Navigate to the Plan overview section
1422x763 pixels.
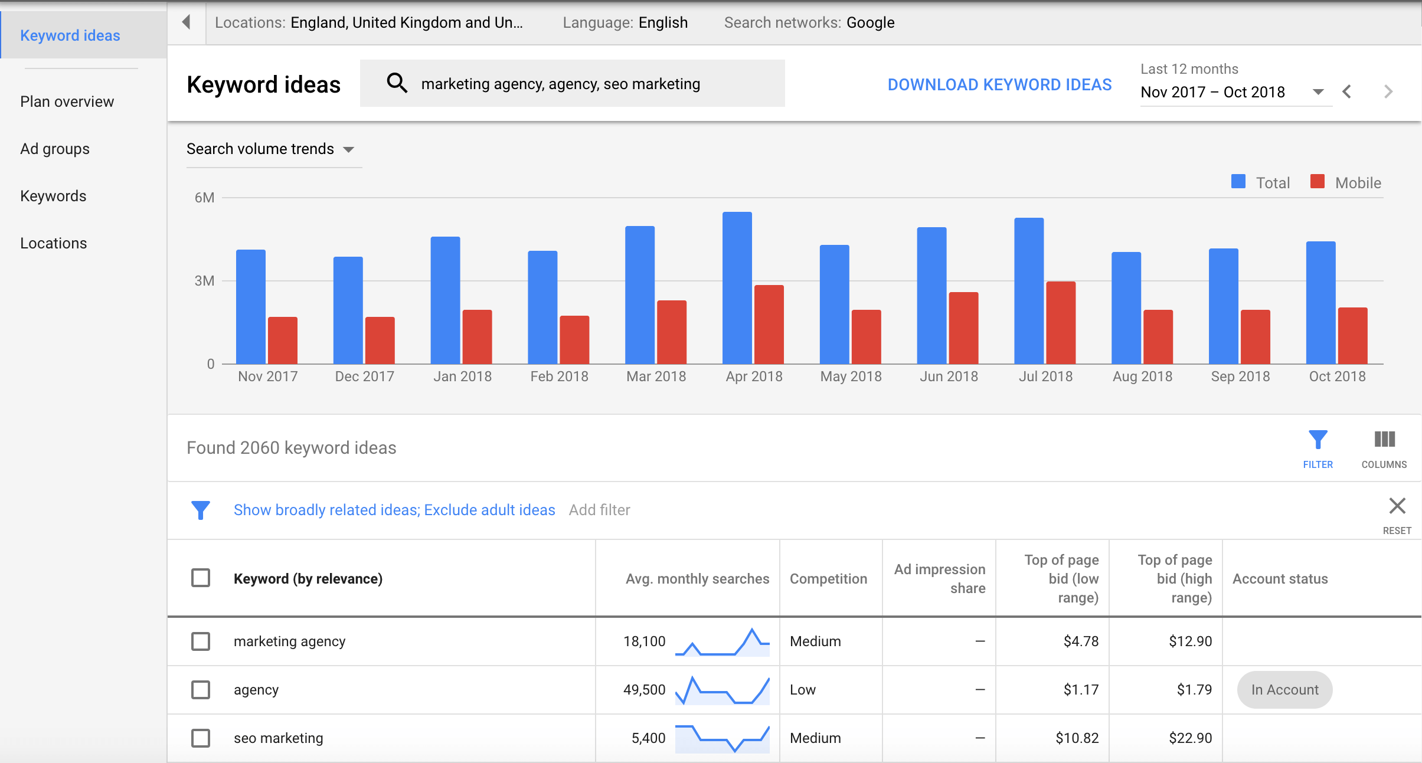(x=66, y=101)
